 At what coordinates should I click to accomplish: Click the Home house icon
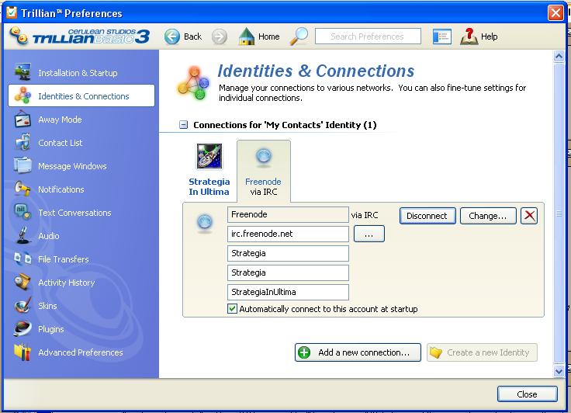click(247, 36)
